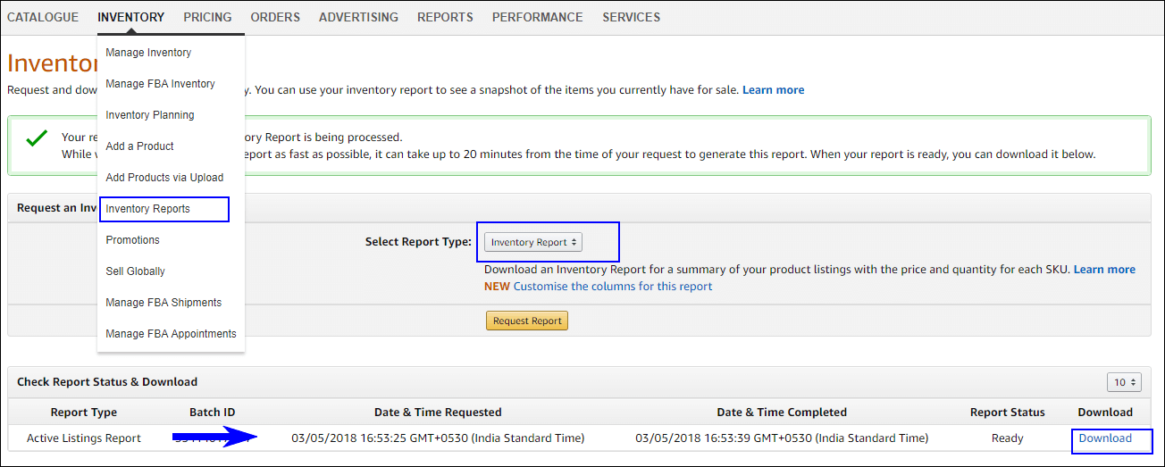Open the PERFORMANCE menu

pos(538,17)
